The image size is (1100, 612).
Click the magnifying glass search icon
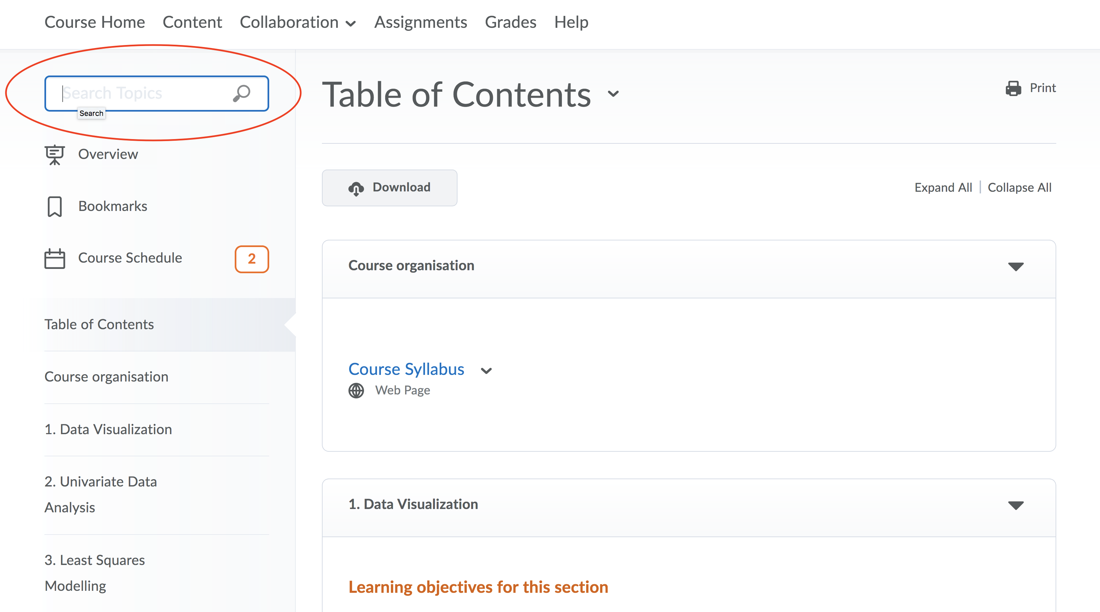[241, 93]
